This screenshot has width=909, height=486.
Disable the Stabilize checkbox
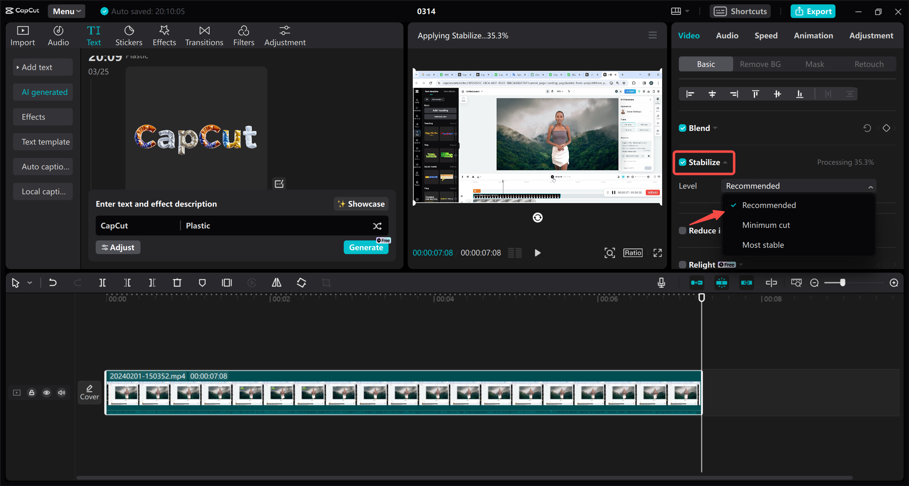pos(682,162)
